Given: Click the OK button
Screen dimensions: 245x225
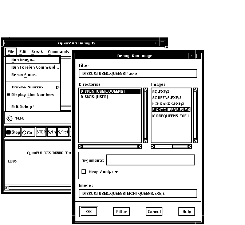Looking at the screenshot, I should click(88, 212).
